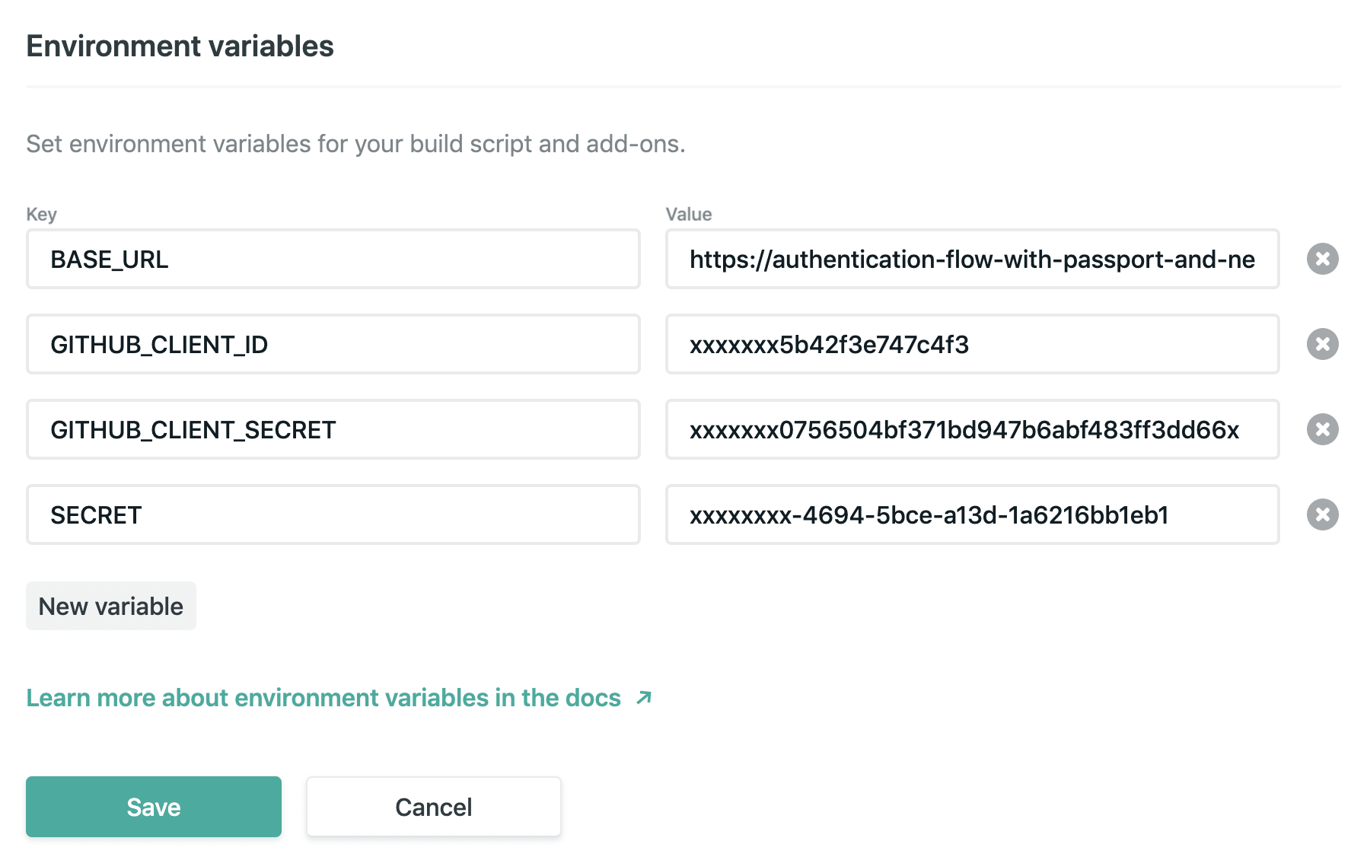Remove the BASE_URL variable row
1367x860 pixels.
pyautogui.click(x=1322, y=259)
